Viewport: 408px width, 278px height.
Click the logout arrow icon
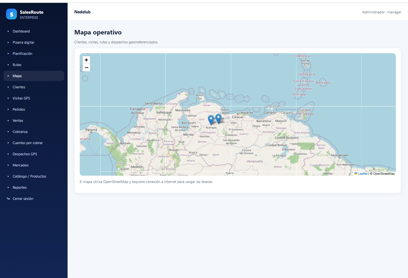click(8, 199)
